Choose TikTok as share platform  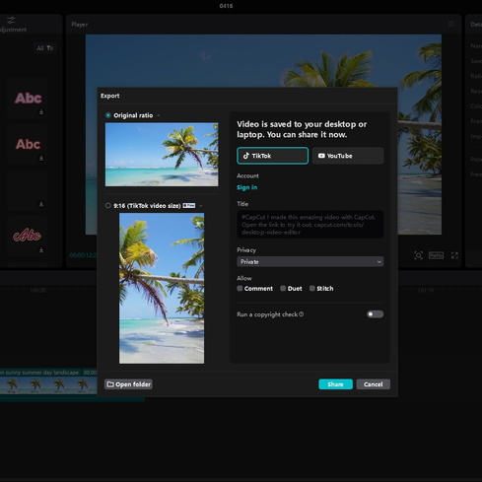click(272, 156)
